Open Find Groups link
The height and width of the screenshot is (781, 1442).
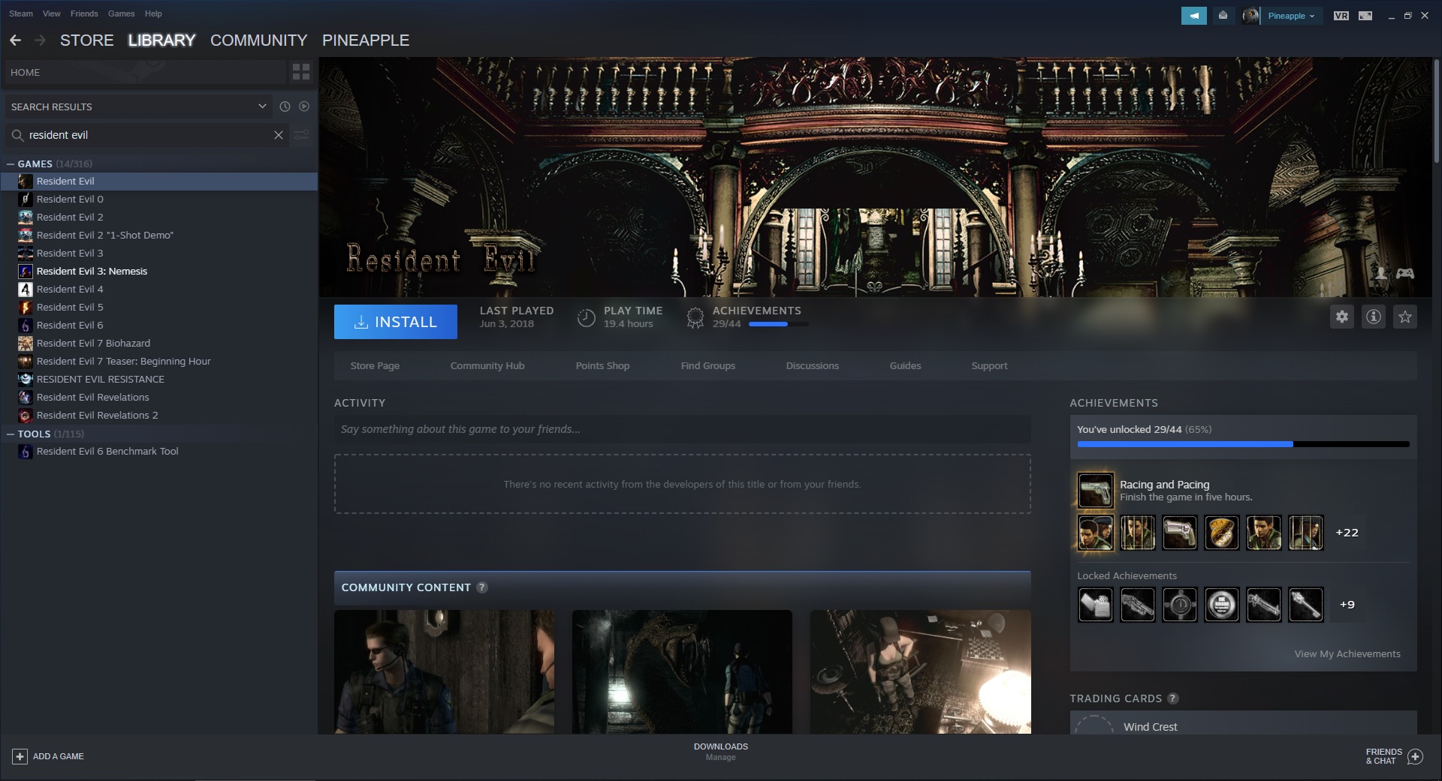[x=707, y=366]
